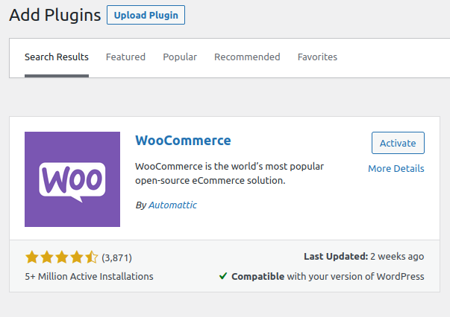Activate the WooCommerce plugin
Image resolution: width=450 pixels, height=317 pixels.
(x=398, y=143)
